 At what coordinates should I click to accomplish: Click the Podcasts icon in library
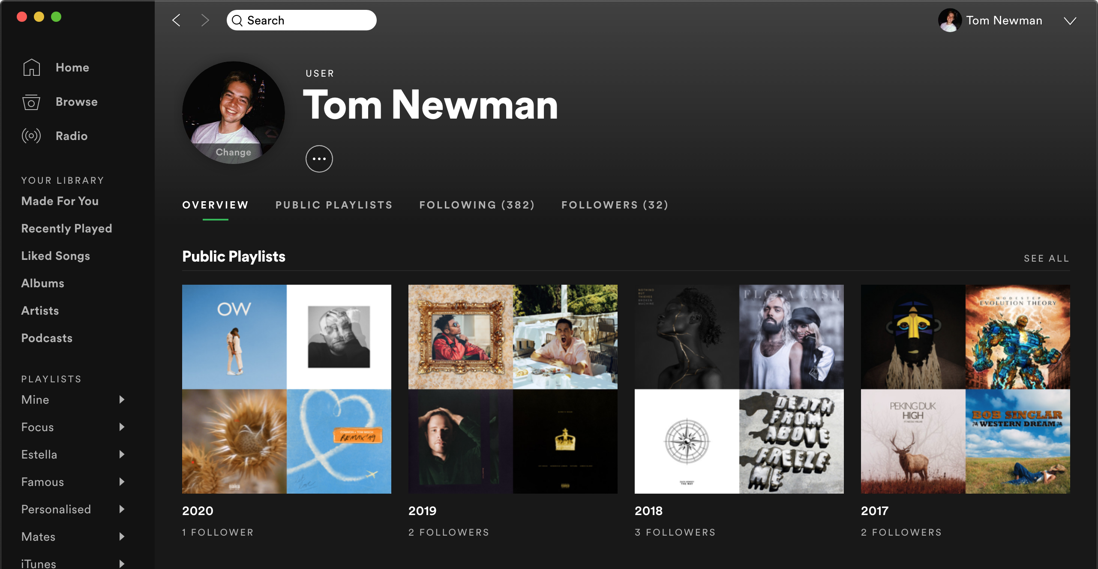click(46, 337)
